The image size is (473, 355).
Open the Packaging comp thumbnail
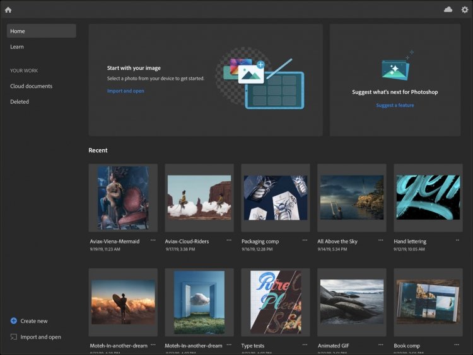point(276,198)
